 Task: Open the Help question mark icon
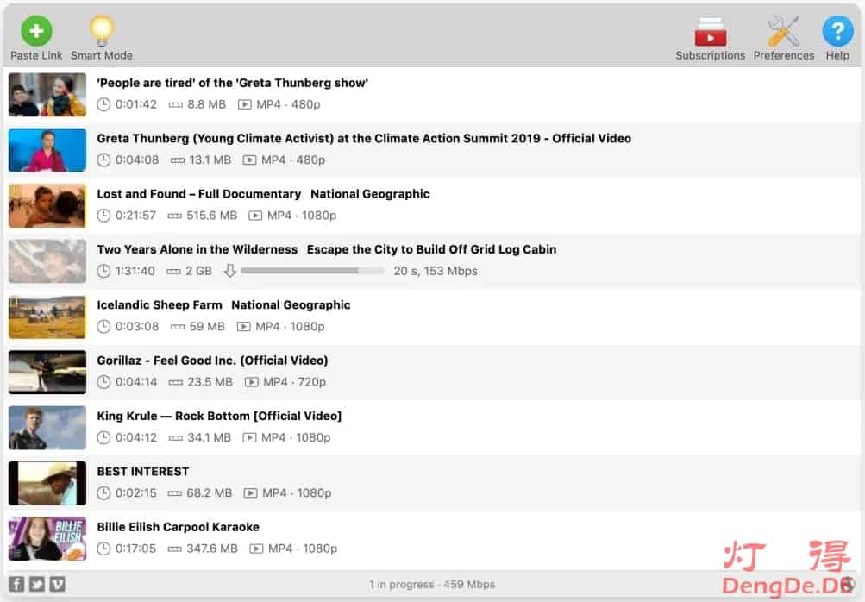click(837, 33)
